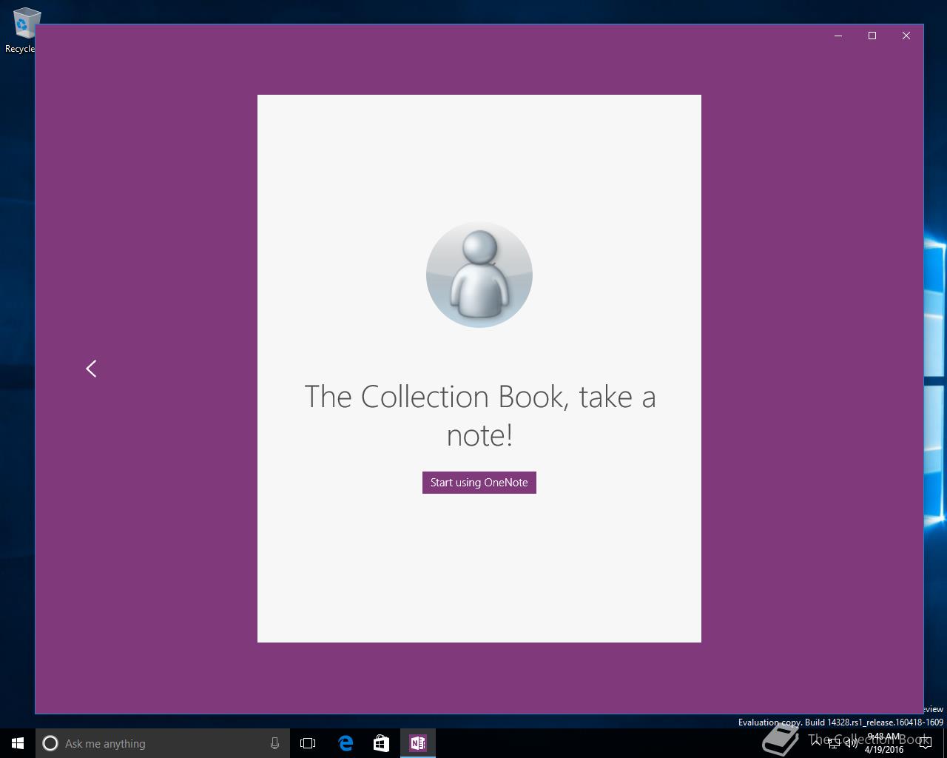Launch Microsoft Edge from the taskbar
This screenshot has height=758, width=947.
tap(346, 743)
